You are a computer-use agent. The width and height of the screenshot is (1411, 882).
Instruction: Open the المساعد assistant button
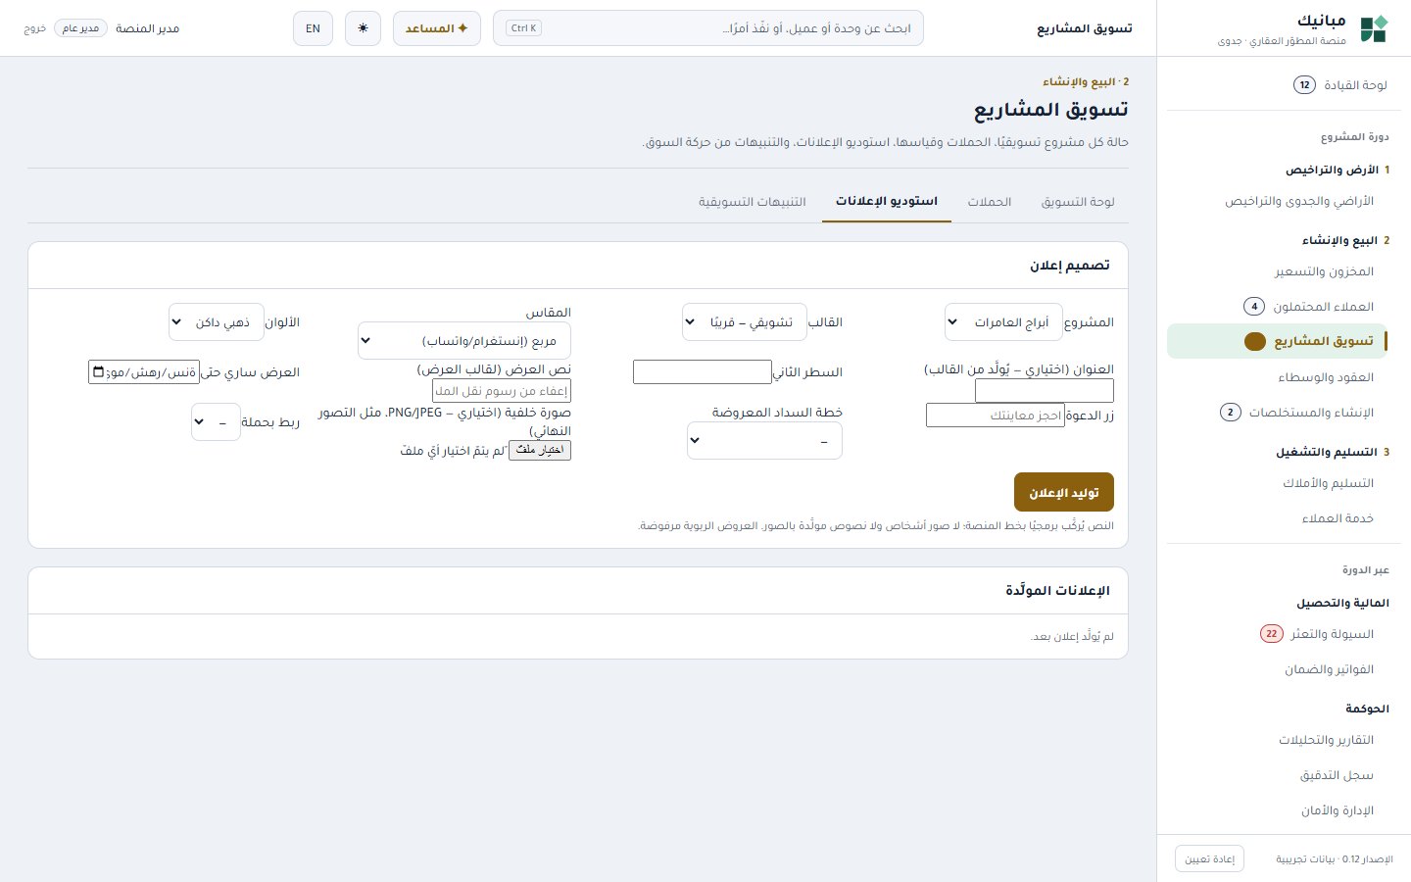[437, 28]
